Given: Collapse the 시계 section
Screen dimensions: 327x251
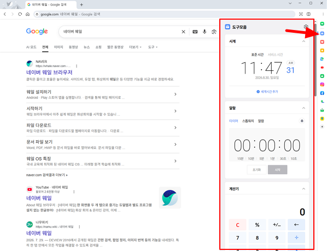Looking at the screenshot, I should coord(303,41).
